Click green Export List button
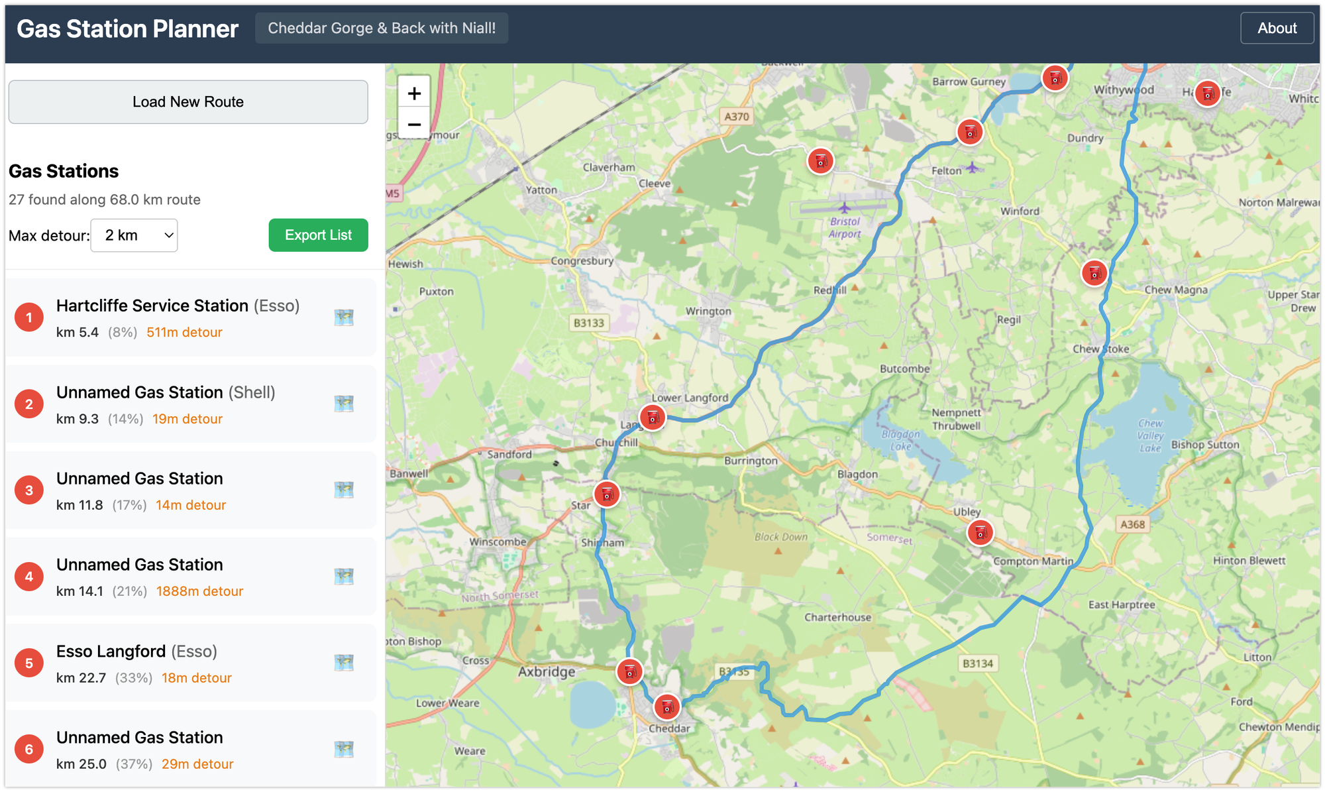Image resolution: width=1325 pixels, height=792 pixels. pyautogui.click(x=318, y=235)
